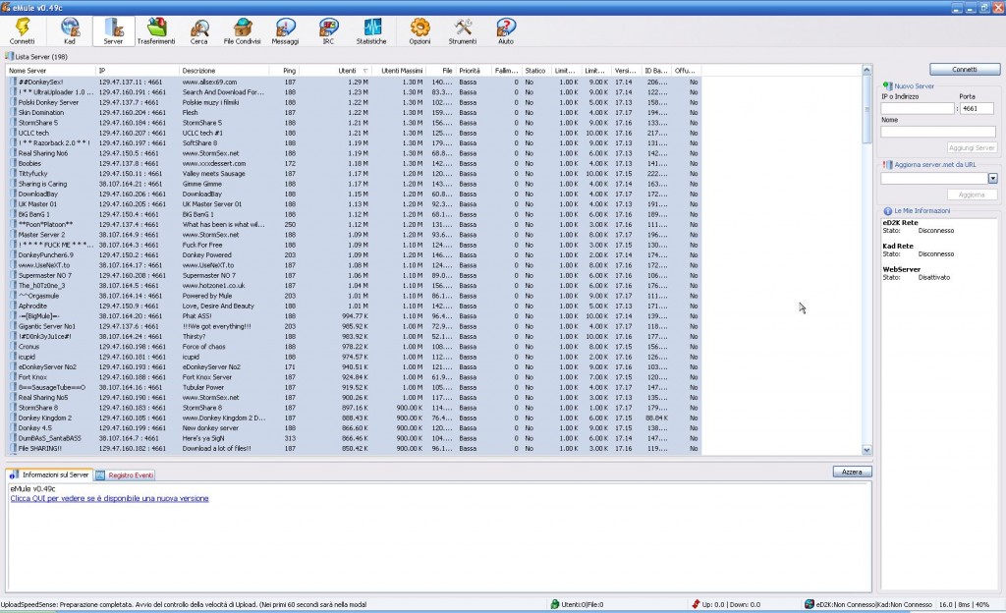Sort by Descrizione column header

[224, 71]
